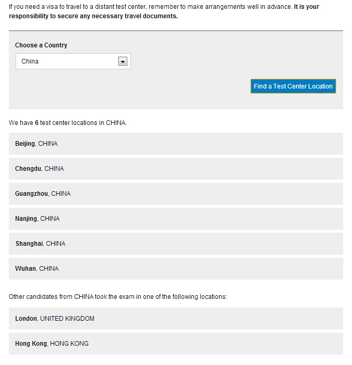Open the Hong Kong, HONG KONG location

[176, 344]
